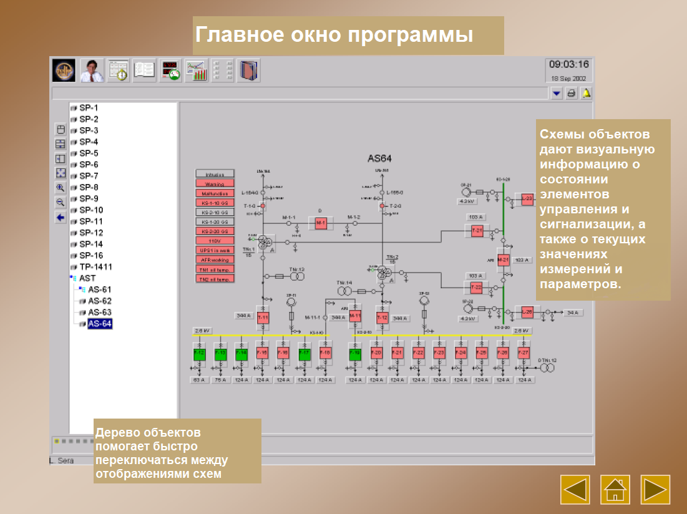Select AS-63 in object tree
The image size is (687, 514).
point(100,313)
